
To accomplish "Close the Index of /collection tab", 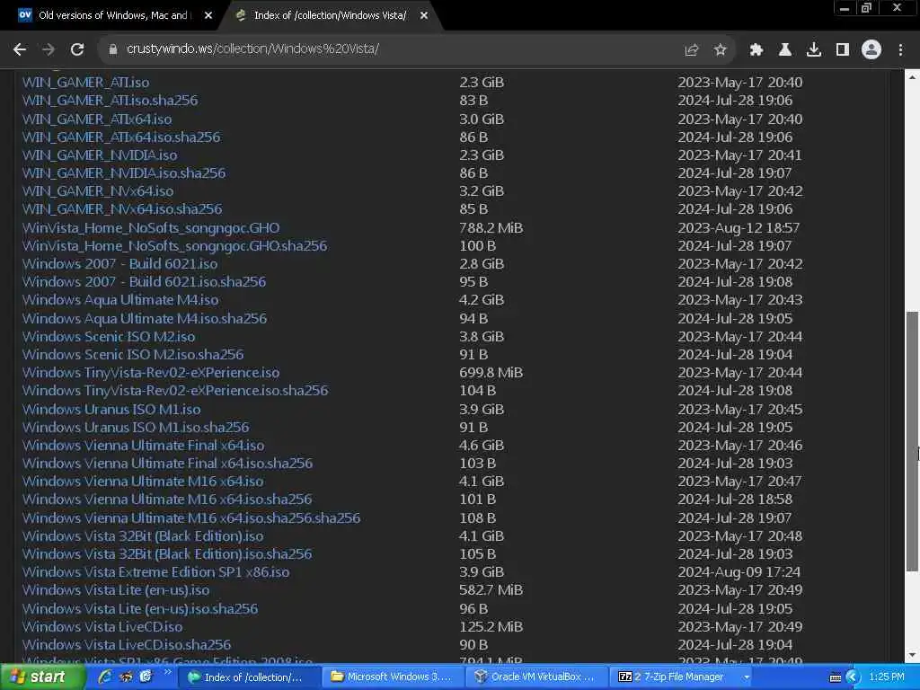I will click(424, 16).
